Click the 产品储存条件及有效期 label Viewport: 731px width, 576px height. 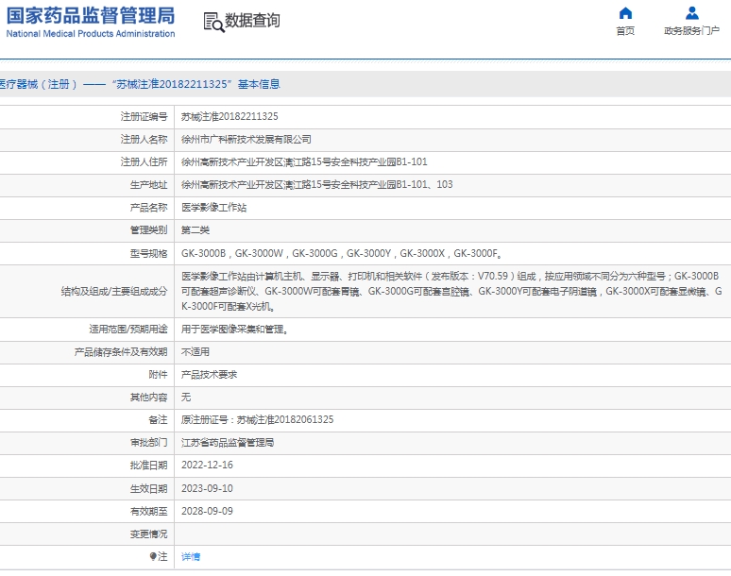pos(121,352)
